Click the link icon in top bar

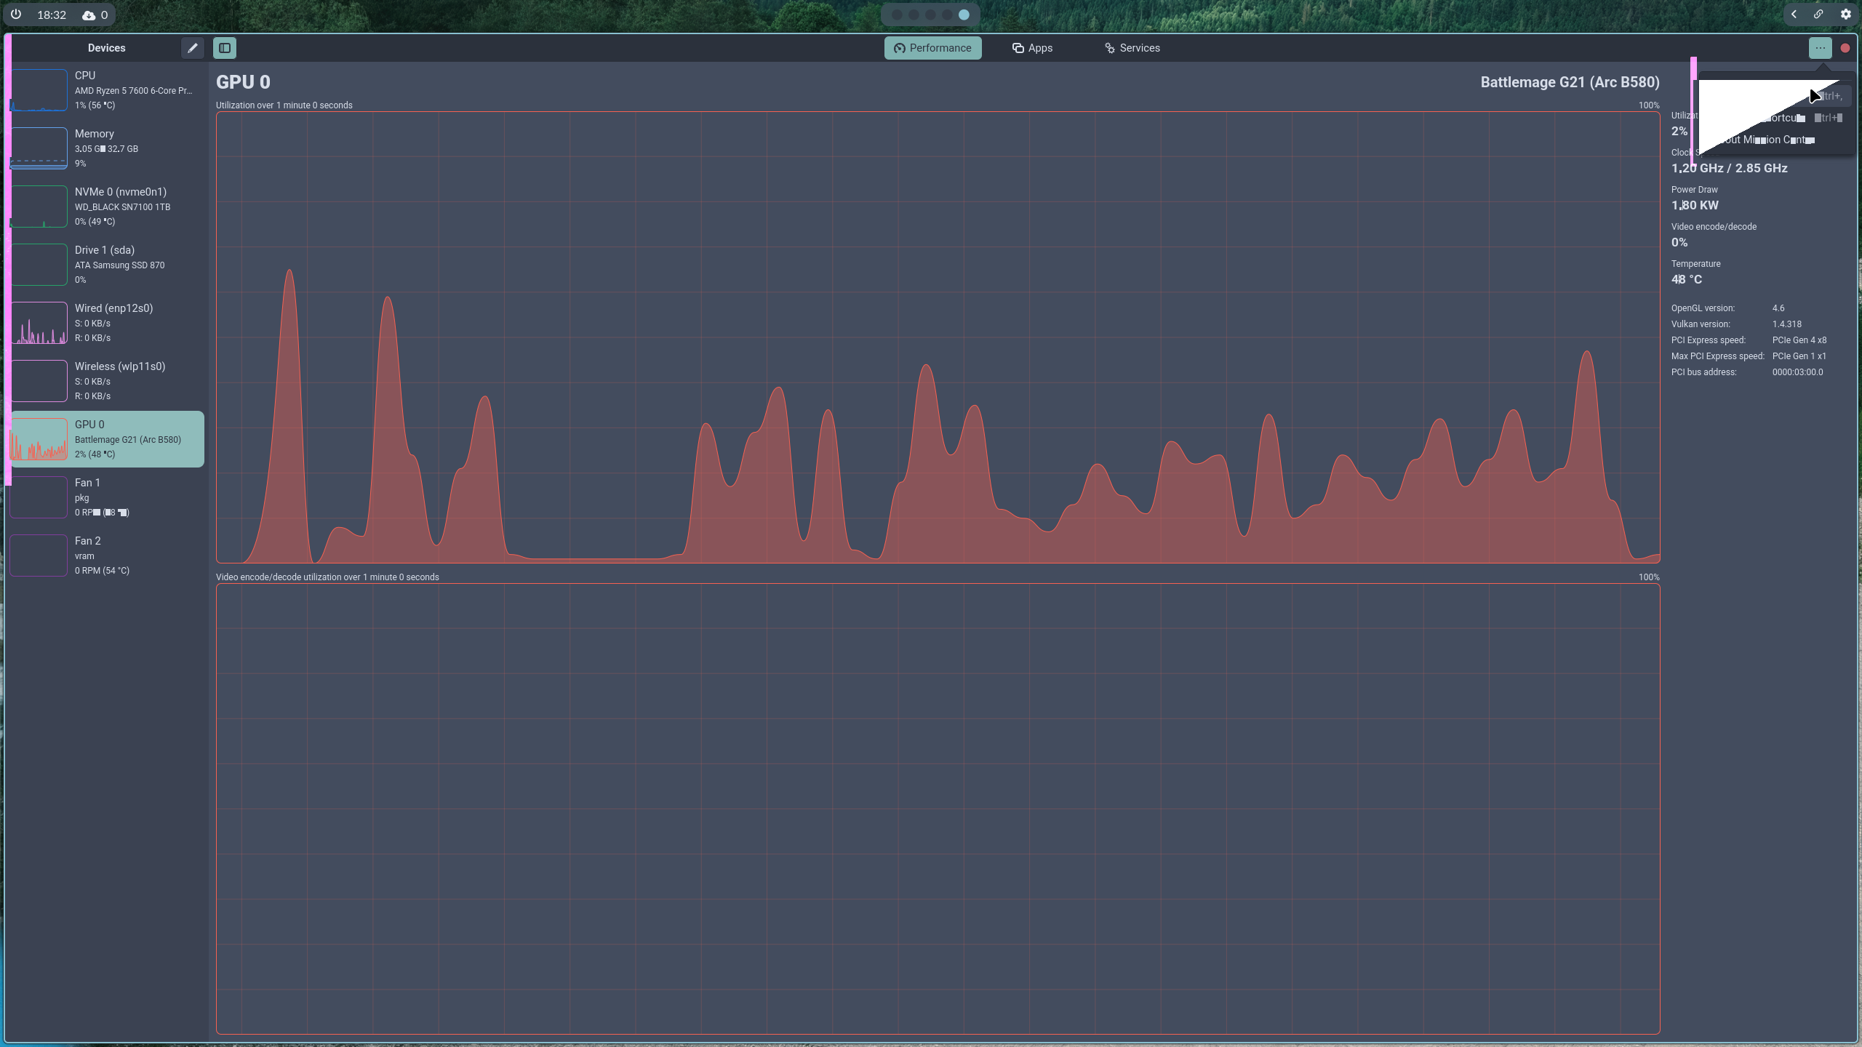point(1818,15)
